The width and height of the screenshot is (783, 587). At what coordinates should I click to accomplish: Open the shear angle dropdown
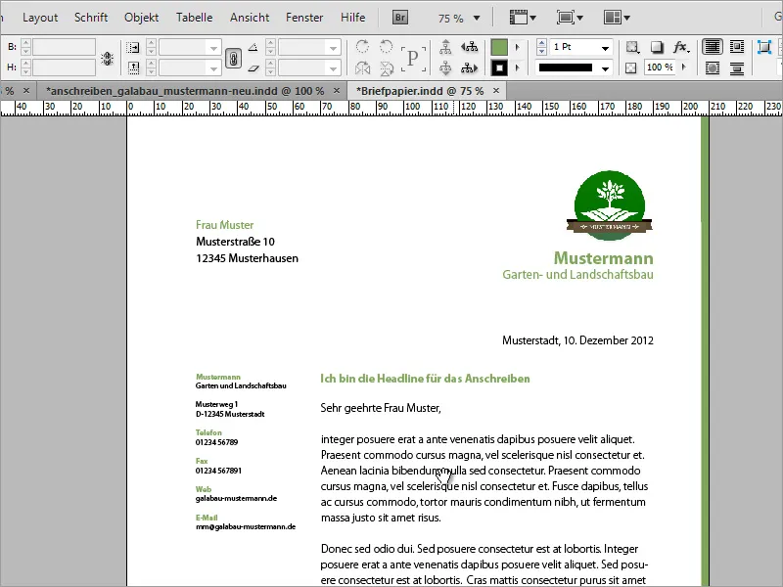tap(333, 68)
